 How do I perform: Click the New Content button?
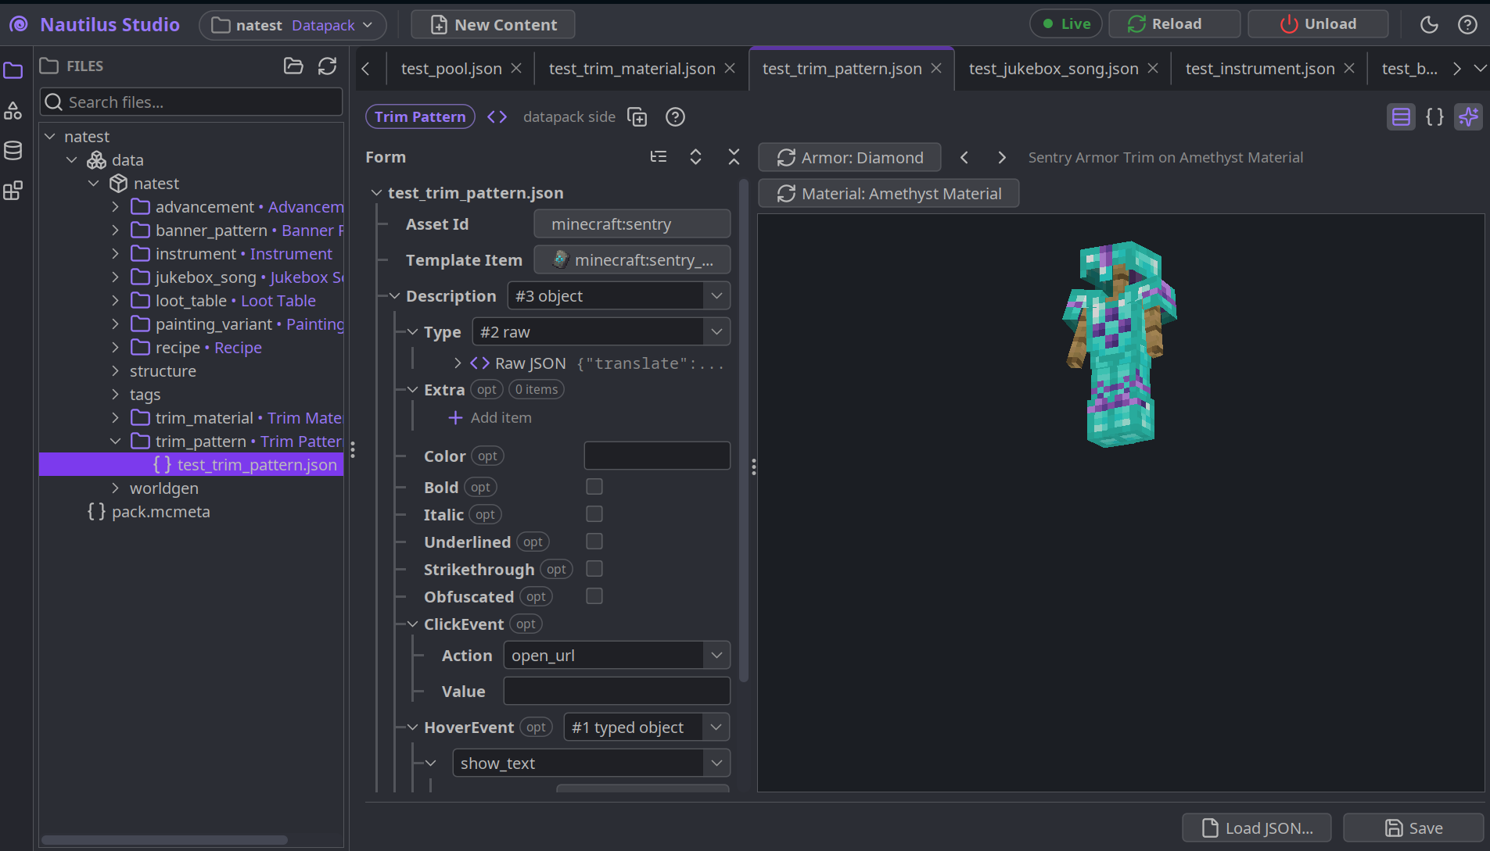point(494,25)
